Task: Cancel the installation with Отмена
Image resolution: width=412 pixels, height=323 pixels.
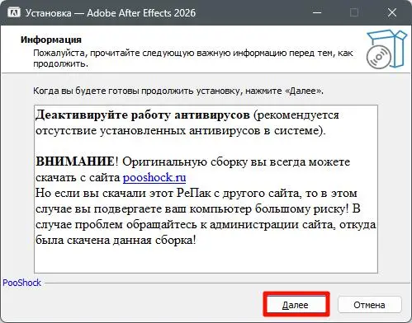Action: coord(369,305)
